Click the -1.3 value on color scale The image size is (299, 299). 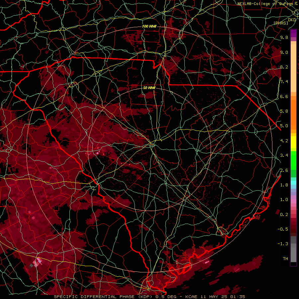[x=283, y=244]
